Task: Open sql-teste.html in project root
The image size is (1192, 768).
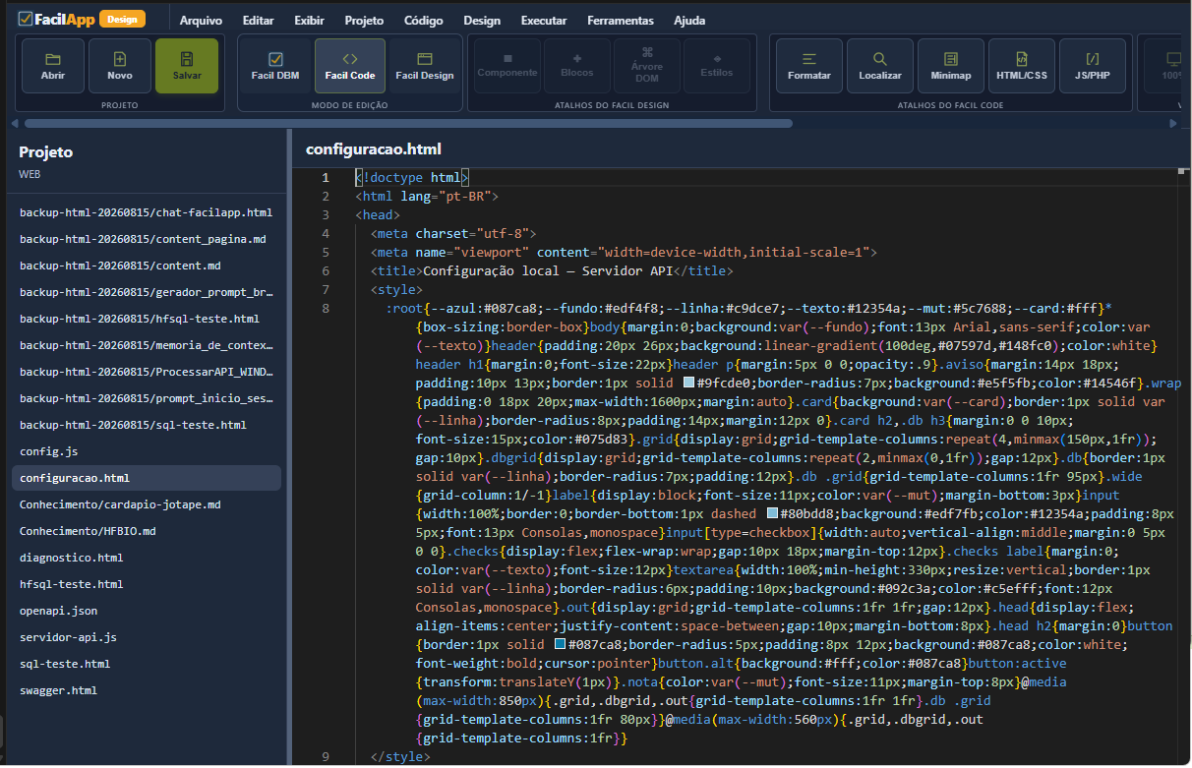Action: tap(147, 664)
